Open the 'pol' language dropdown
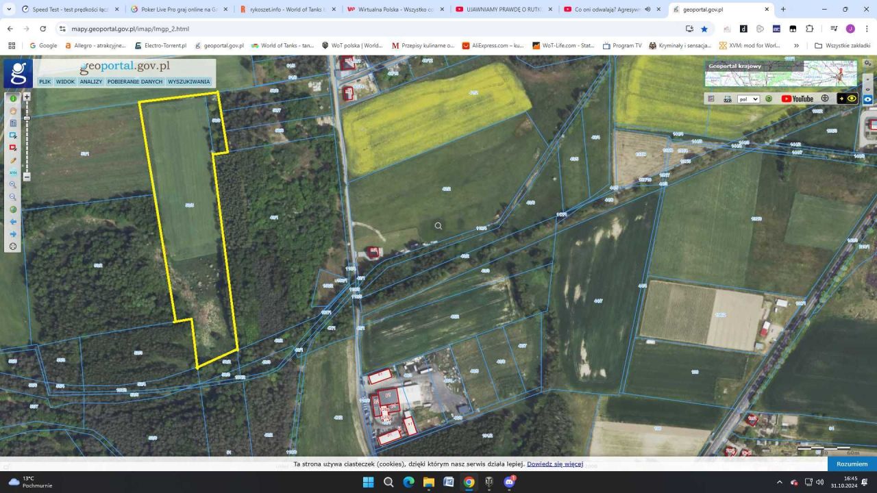Image resolution: width=877 pixels, height=493 pixels. pyautogui.click(x=748, y=99)
